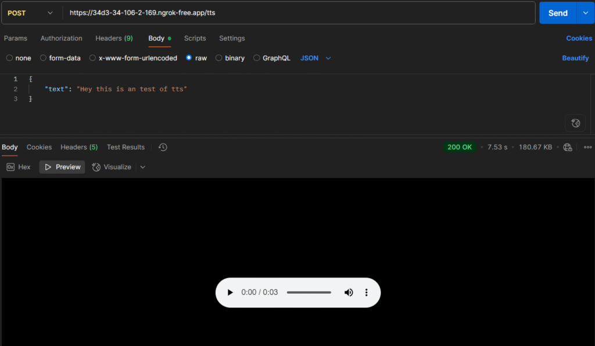The width and height of the screenshot is (595, 346).
Task: Open the Send button dropdown arrow
Action: click(x=585, y=13)
